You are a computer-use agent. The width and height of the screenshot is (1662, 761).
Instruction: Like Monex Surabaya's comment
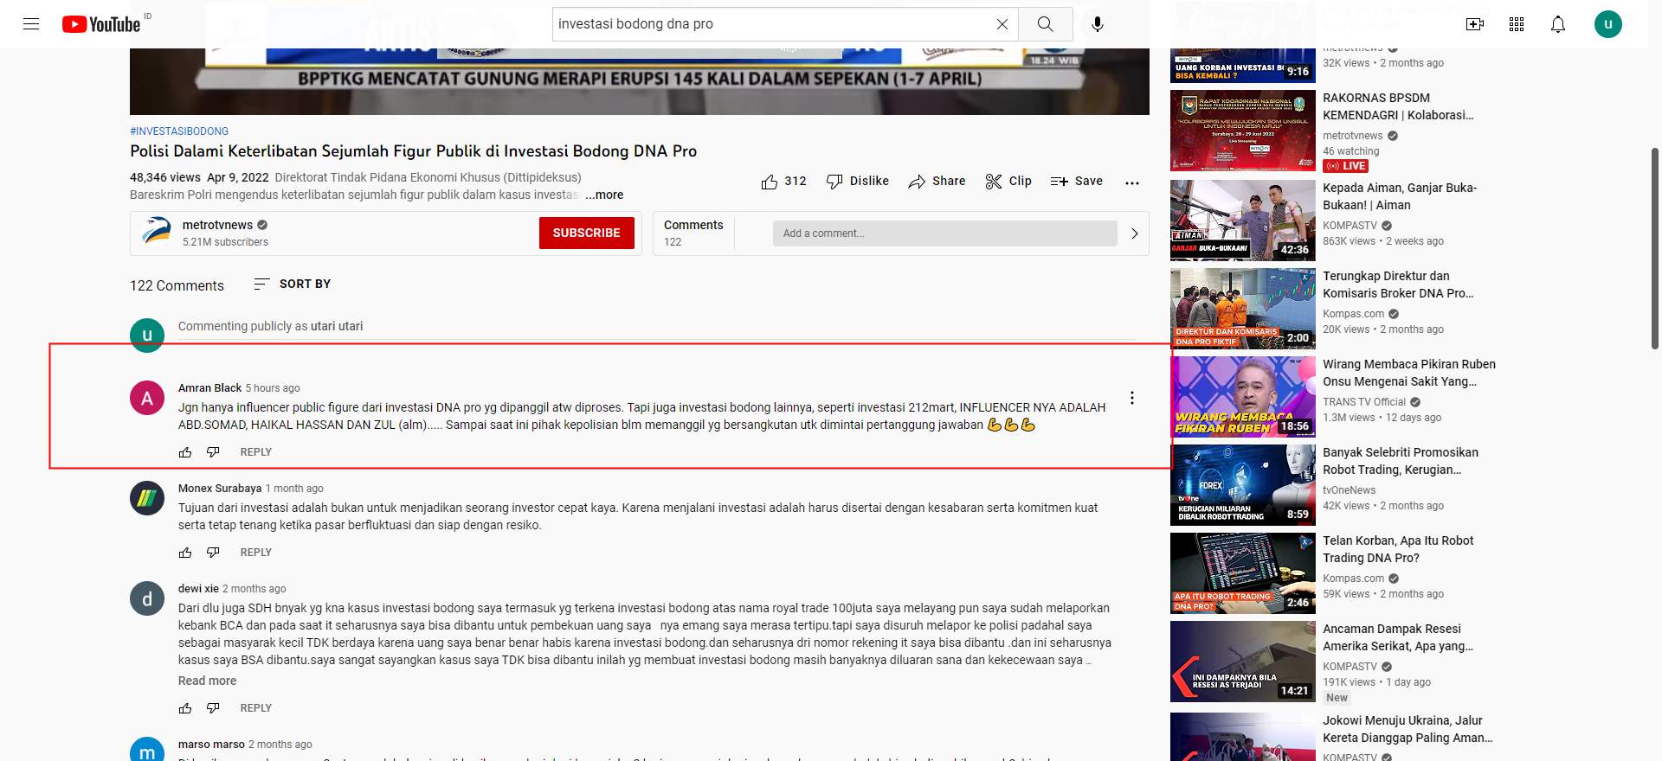[x=185, y=553]
